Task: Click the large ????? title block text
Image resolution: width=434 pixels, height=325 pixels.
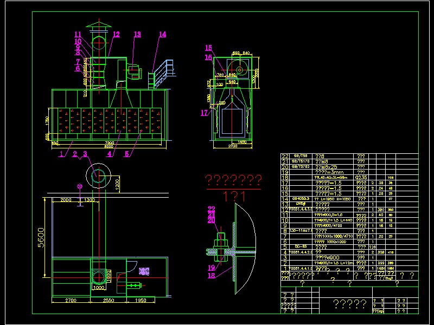Action: (x=350, y=304)
